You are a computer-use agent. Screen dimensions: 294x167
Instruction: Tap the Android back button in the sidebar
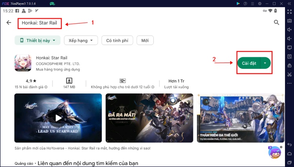coord(289,145)
